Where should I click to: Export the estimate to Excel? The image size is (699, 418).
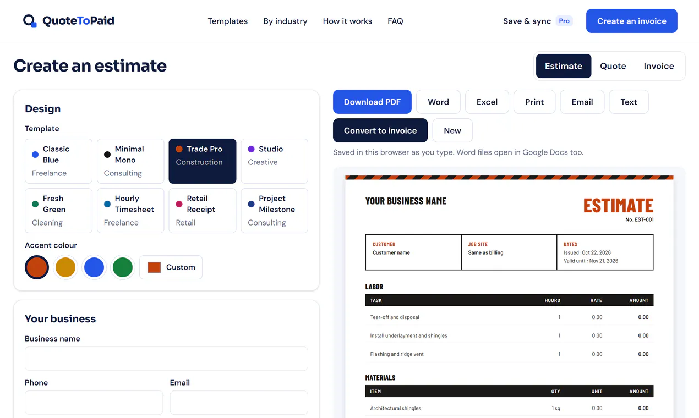coord(487,102)
